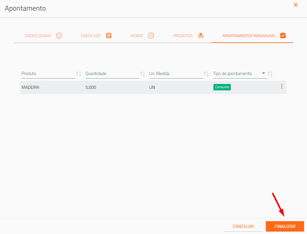Focus the Produto filter field
The width and height of the screenshot is (307, 234).
(x=48, y=74)
